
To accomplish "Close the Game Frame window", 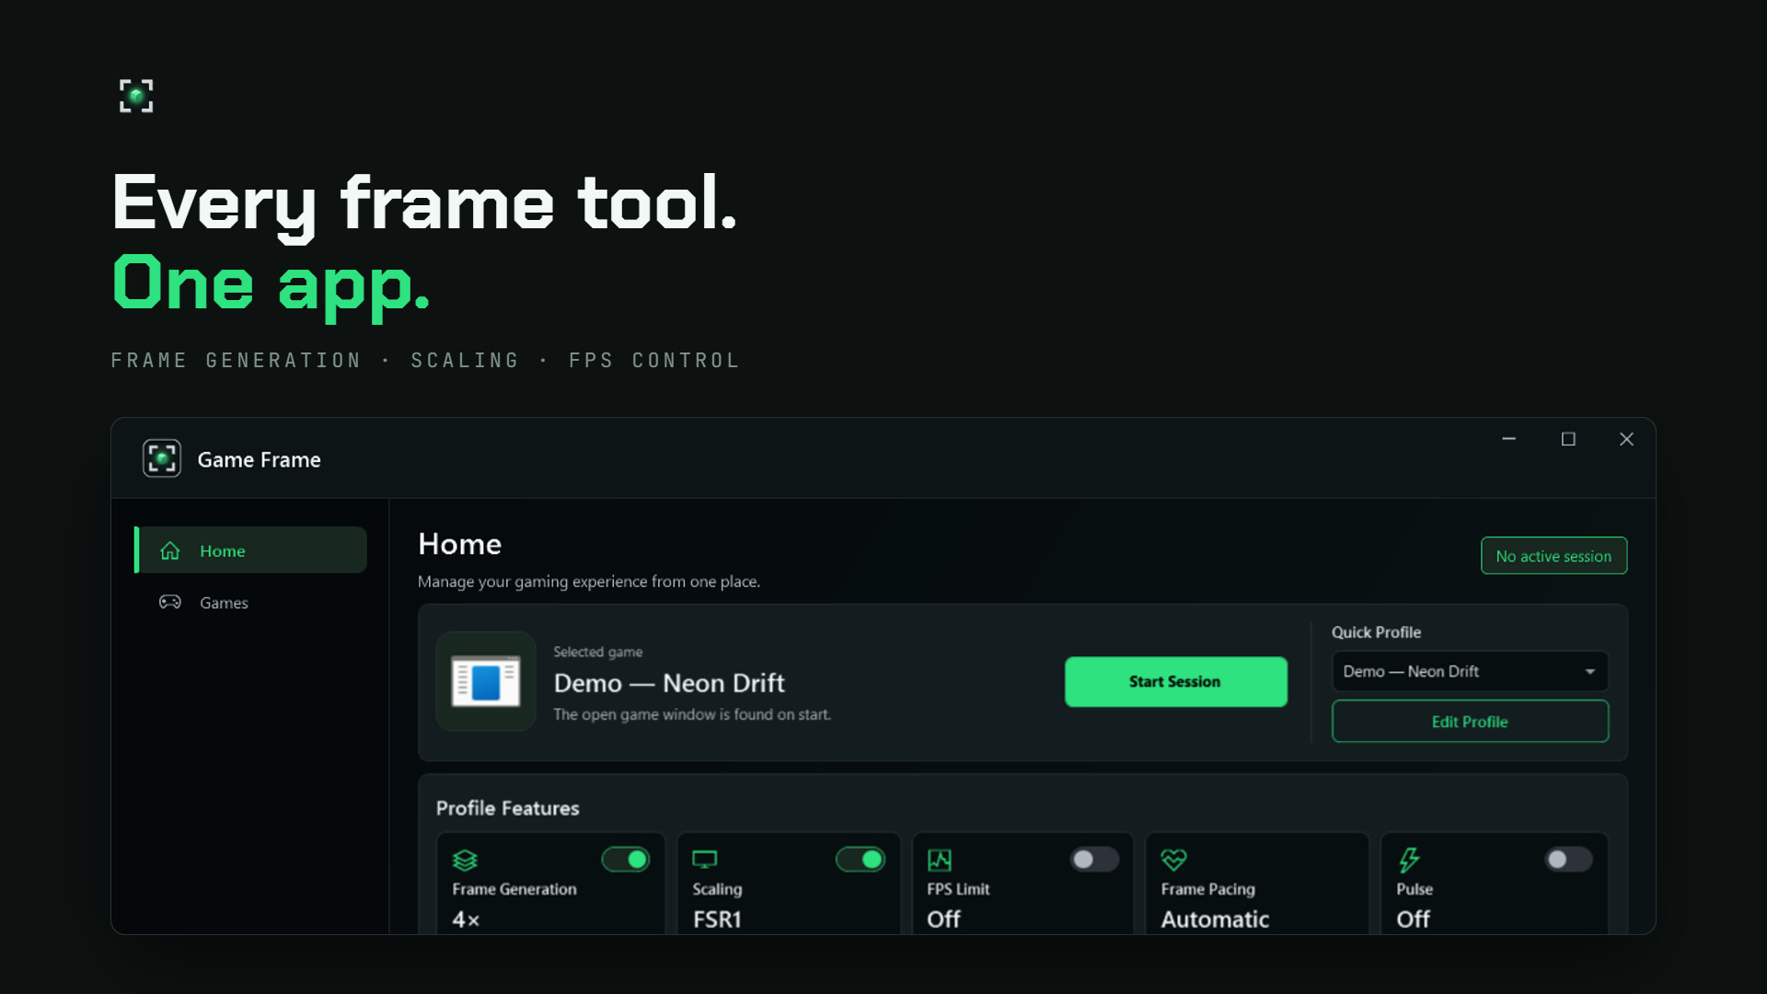I will 1626,439.
